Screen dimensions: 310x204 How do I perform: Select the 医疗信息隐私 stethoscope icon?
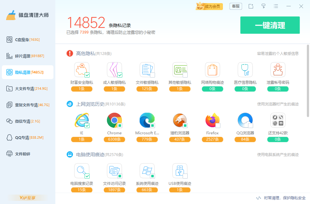(245, 70)
